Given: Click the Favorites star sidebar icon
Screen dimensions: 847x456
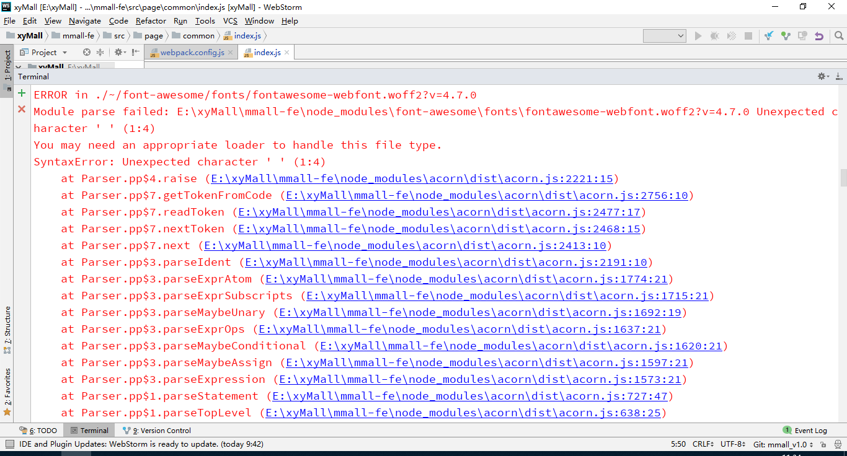Looking at the screenshot, I should pyautogui.click(x=7, y=411).
